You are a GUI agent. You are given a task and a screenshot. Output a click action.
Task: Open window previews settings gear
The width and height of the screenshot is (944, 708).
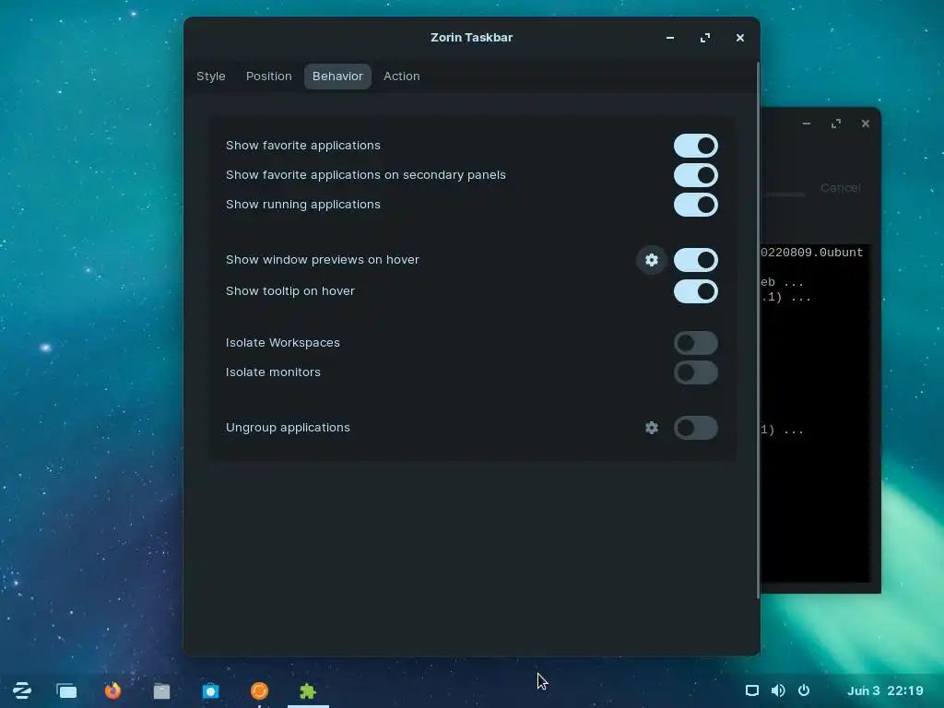(652, 260)
